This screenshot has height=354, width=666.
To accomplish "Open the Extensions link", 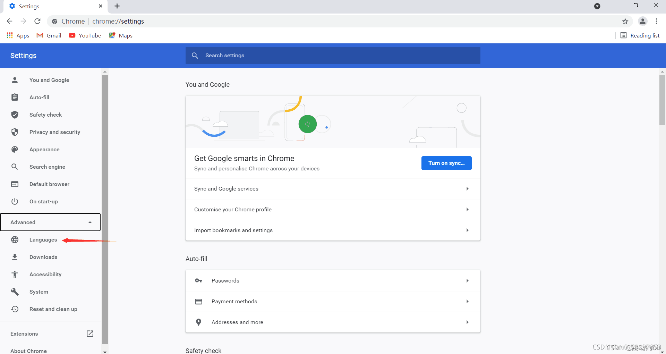I will (x=24, y=334).
